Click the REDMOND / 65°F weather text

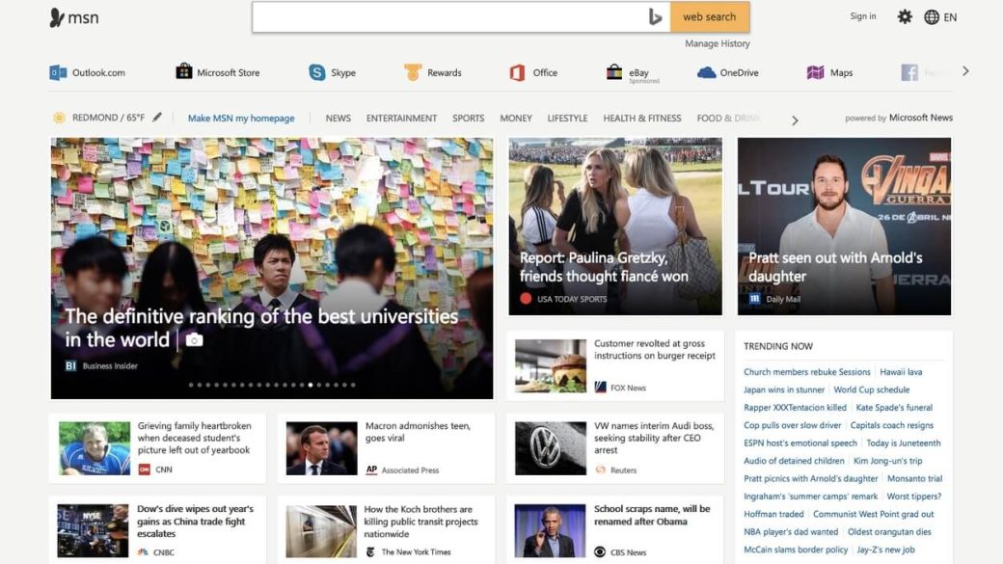point(108,118)
